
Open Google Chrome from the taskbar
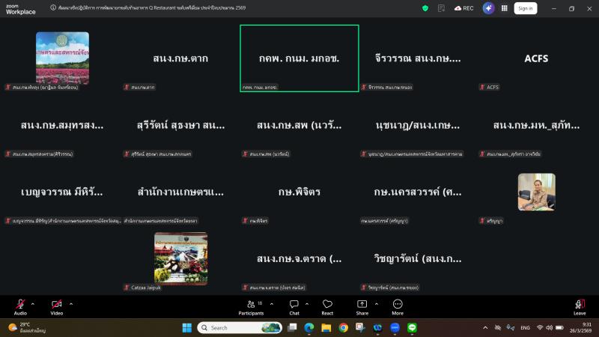coord(343,327)
